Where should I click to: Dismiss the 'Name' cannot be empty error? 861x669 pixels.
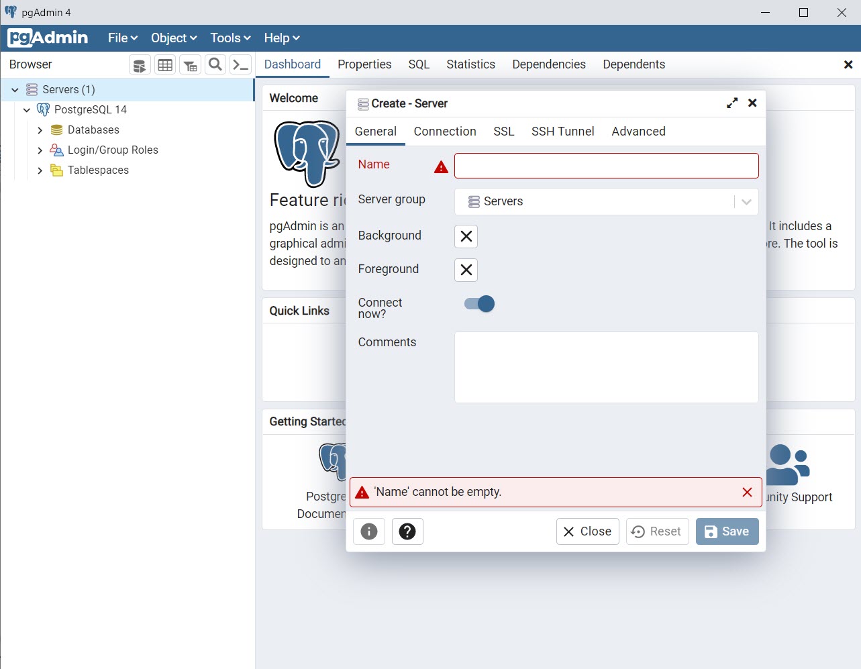747,492
